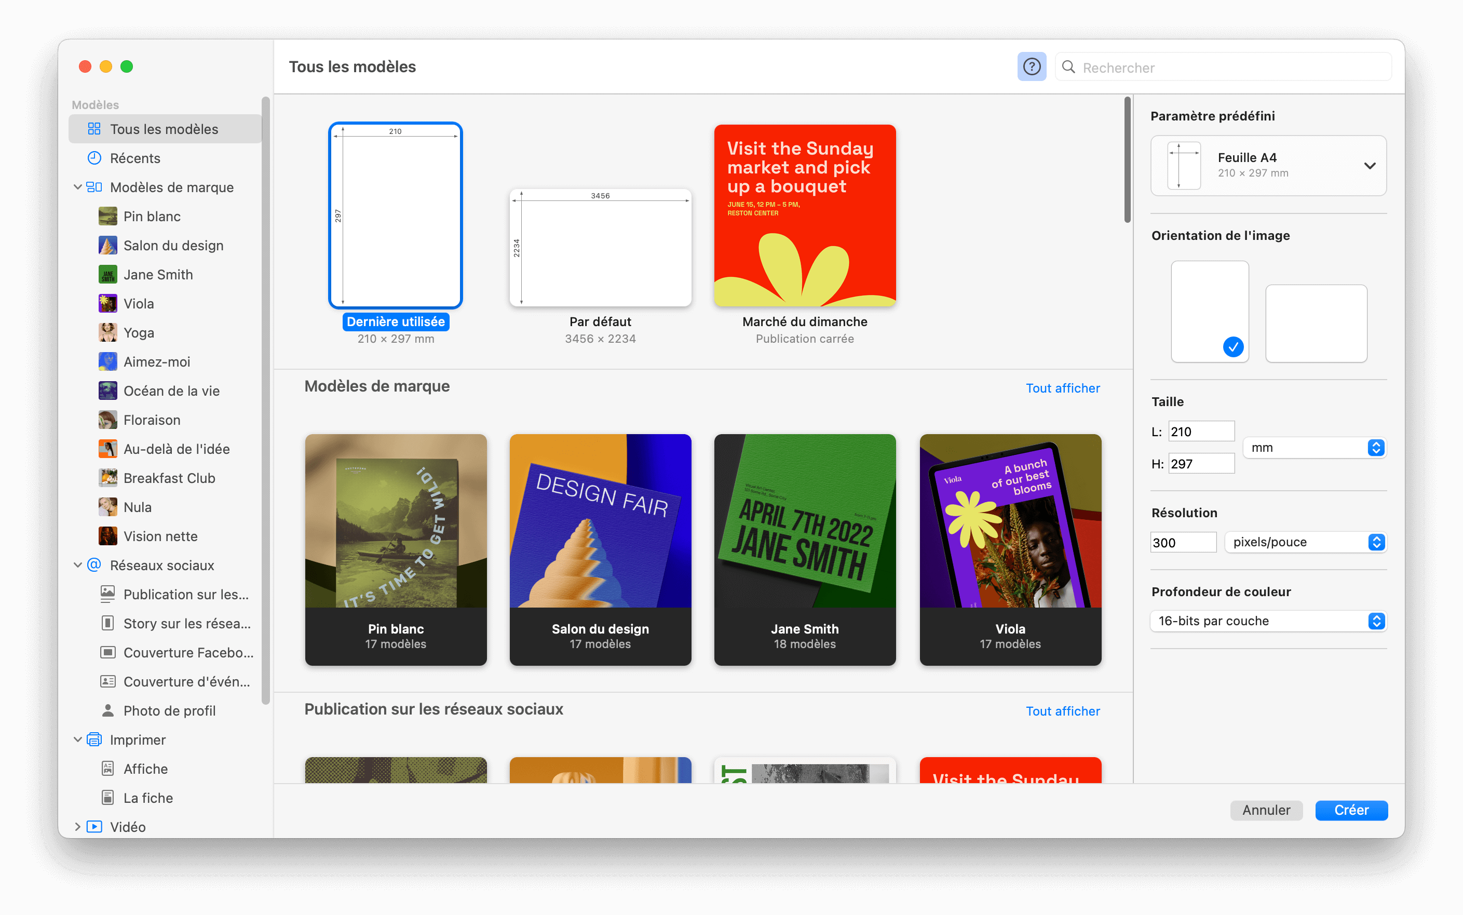Click the Jane Smith sidebar icon

point(107,274)
